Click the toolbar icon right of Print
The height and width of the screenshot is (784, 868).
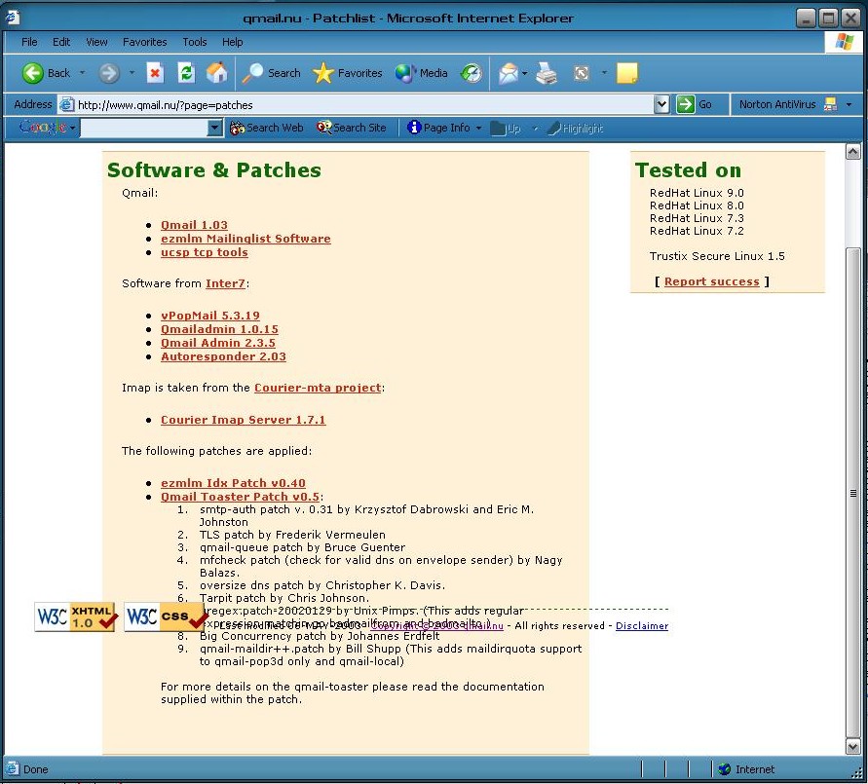click(582, 73)
